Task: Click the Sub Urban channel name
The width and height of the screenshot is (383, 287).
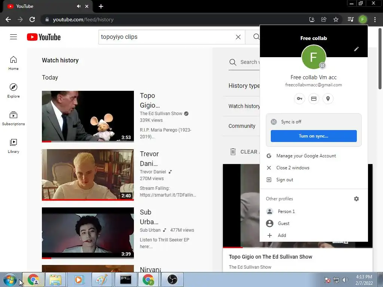Action: click(x=150, y=230)
